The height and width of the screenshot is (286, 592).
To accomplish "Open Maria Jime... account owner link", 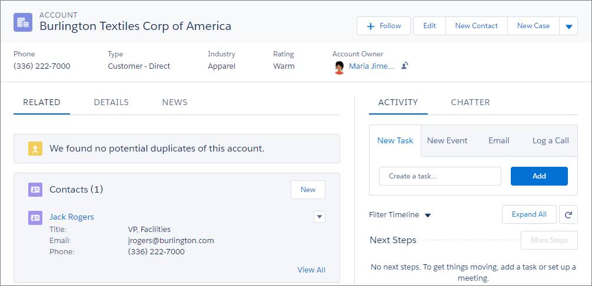I will pos(371,66).
